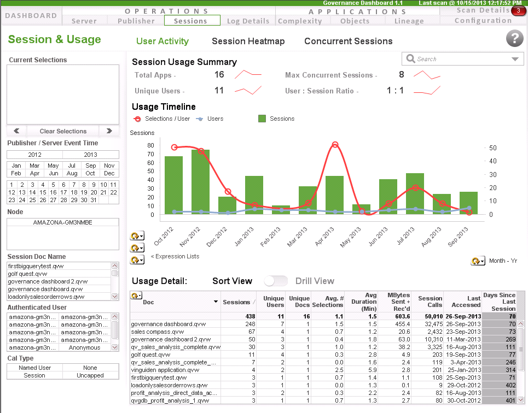Viewport: 528px width, 413px height.
Task: Open the dropdown next to the Month - Yr cycle icon
Action: pyautogui.click(x=482, y=261)
